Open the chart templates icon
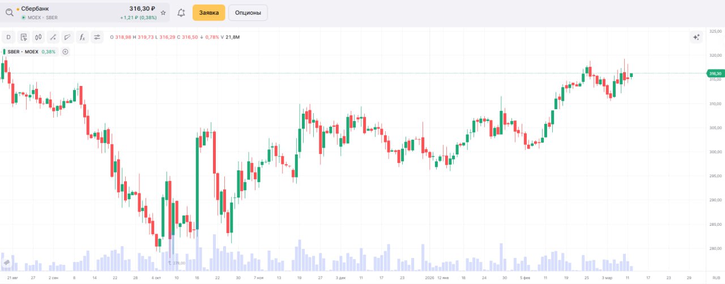Viewport: 725px width, 284px height. [x=24, y=37]
